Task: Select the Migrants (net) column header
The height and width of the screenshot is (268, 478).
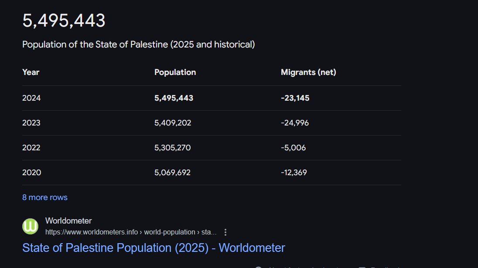Action: [x=308, y=72]
